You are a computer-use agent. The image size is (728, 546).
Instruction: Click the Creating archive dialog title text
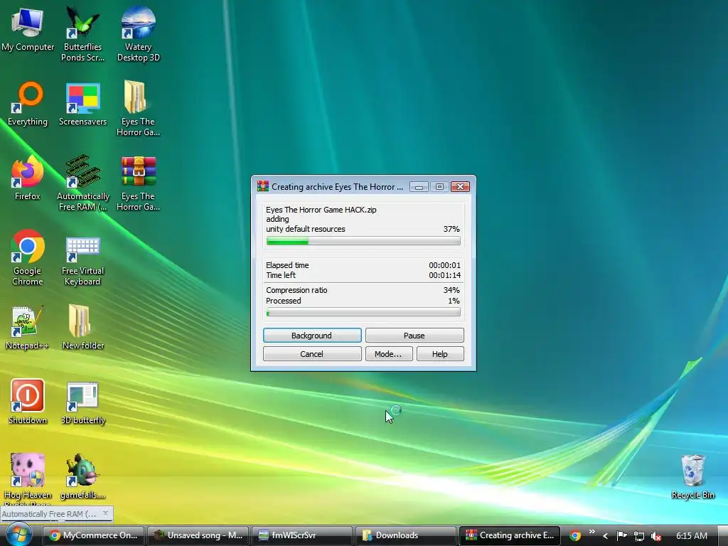[x=337, y=187]
